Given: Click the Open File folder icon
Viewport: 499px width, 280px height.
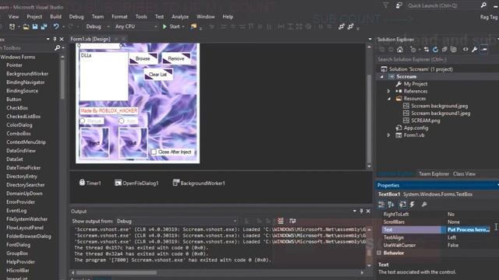Looking at the screenshot, I should [26, 26].
